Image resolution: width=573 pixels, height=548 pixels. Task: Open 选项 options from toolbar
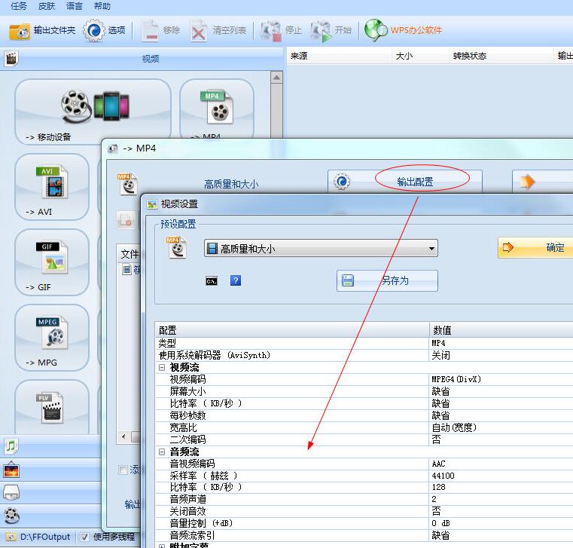point(104,31)
